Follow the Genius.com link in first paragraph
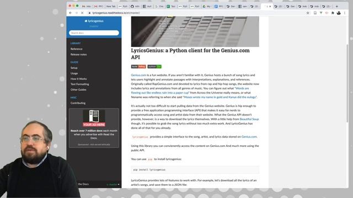353x198 pixels. coord(138,75)
